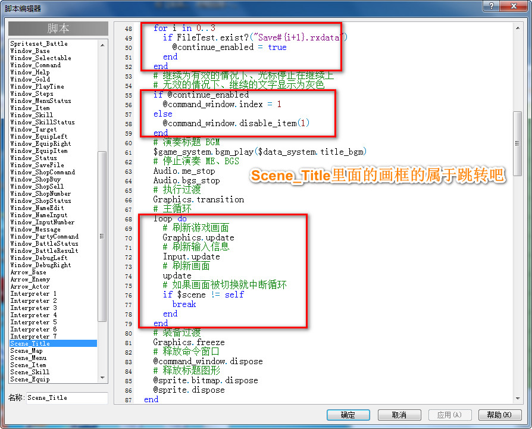Click the code editor scroll up arrow
Image resolution: width=532 pixels, height=429 pixels.
click(x=517, y=28)
